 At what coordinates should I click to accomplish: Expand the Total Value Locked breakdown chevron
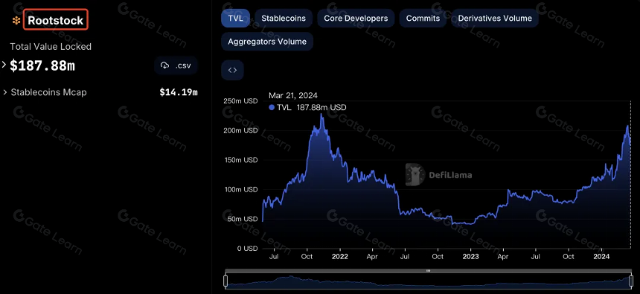pos(4,65)
